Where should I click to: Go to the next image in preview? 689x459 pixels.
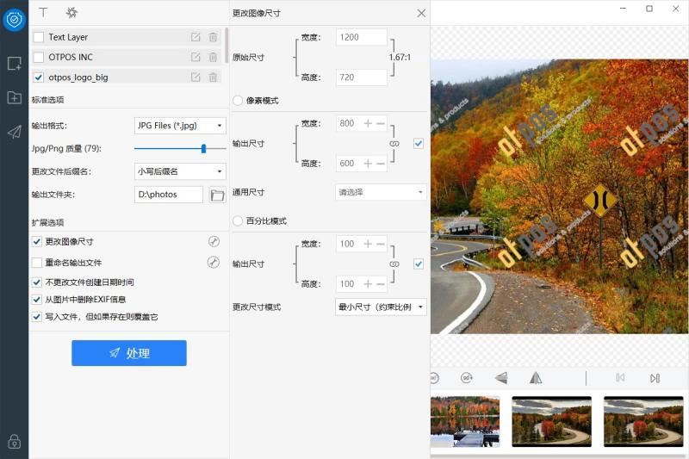[655, 377]
